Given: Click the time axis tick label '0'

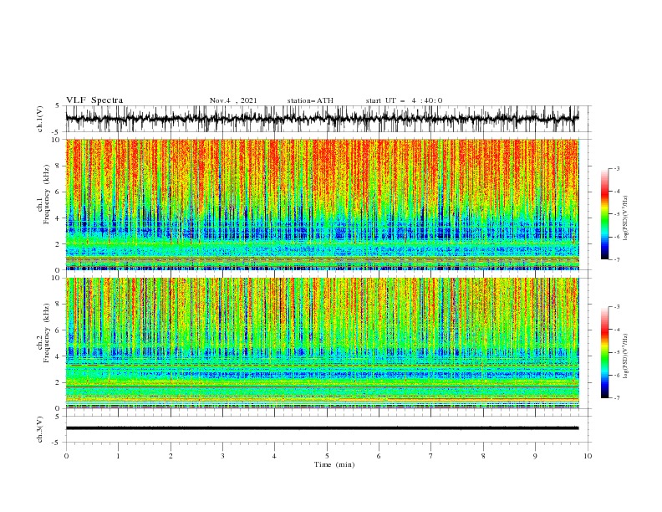Looking at the screenshot, I should point(66,456).
